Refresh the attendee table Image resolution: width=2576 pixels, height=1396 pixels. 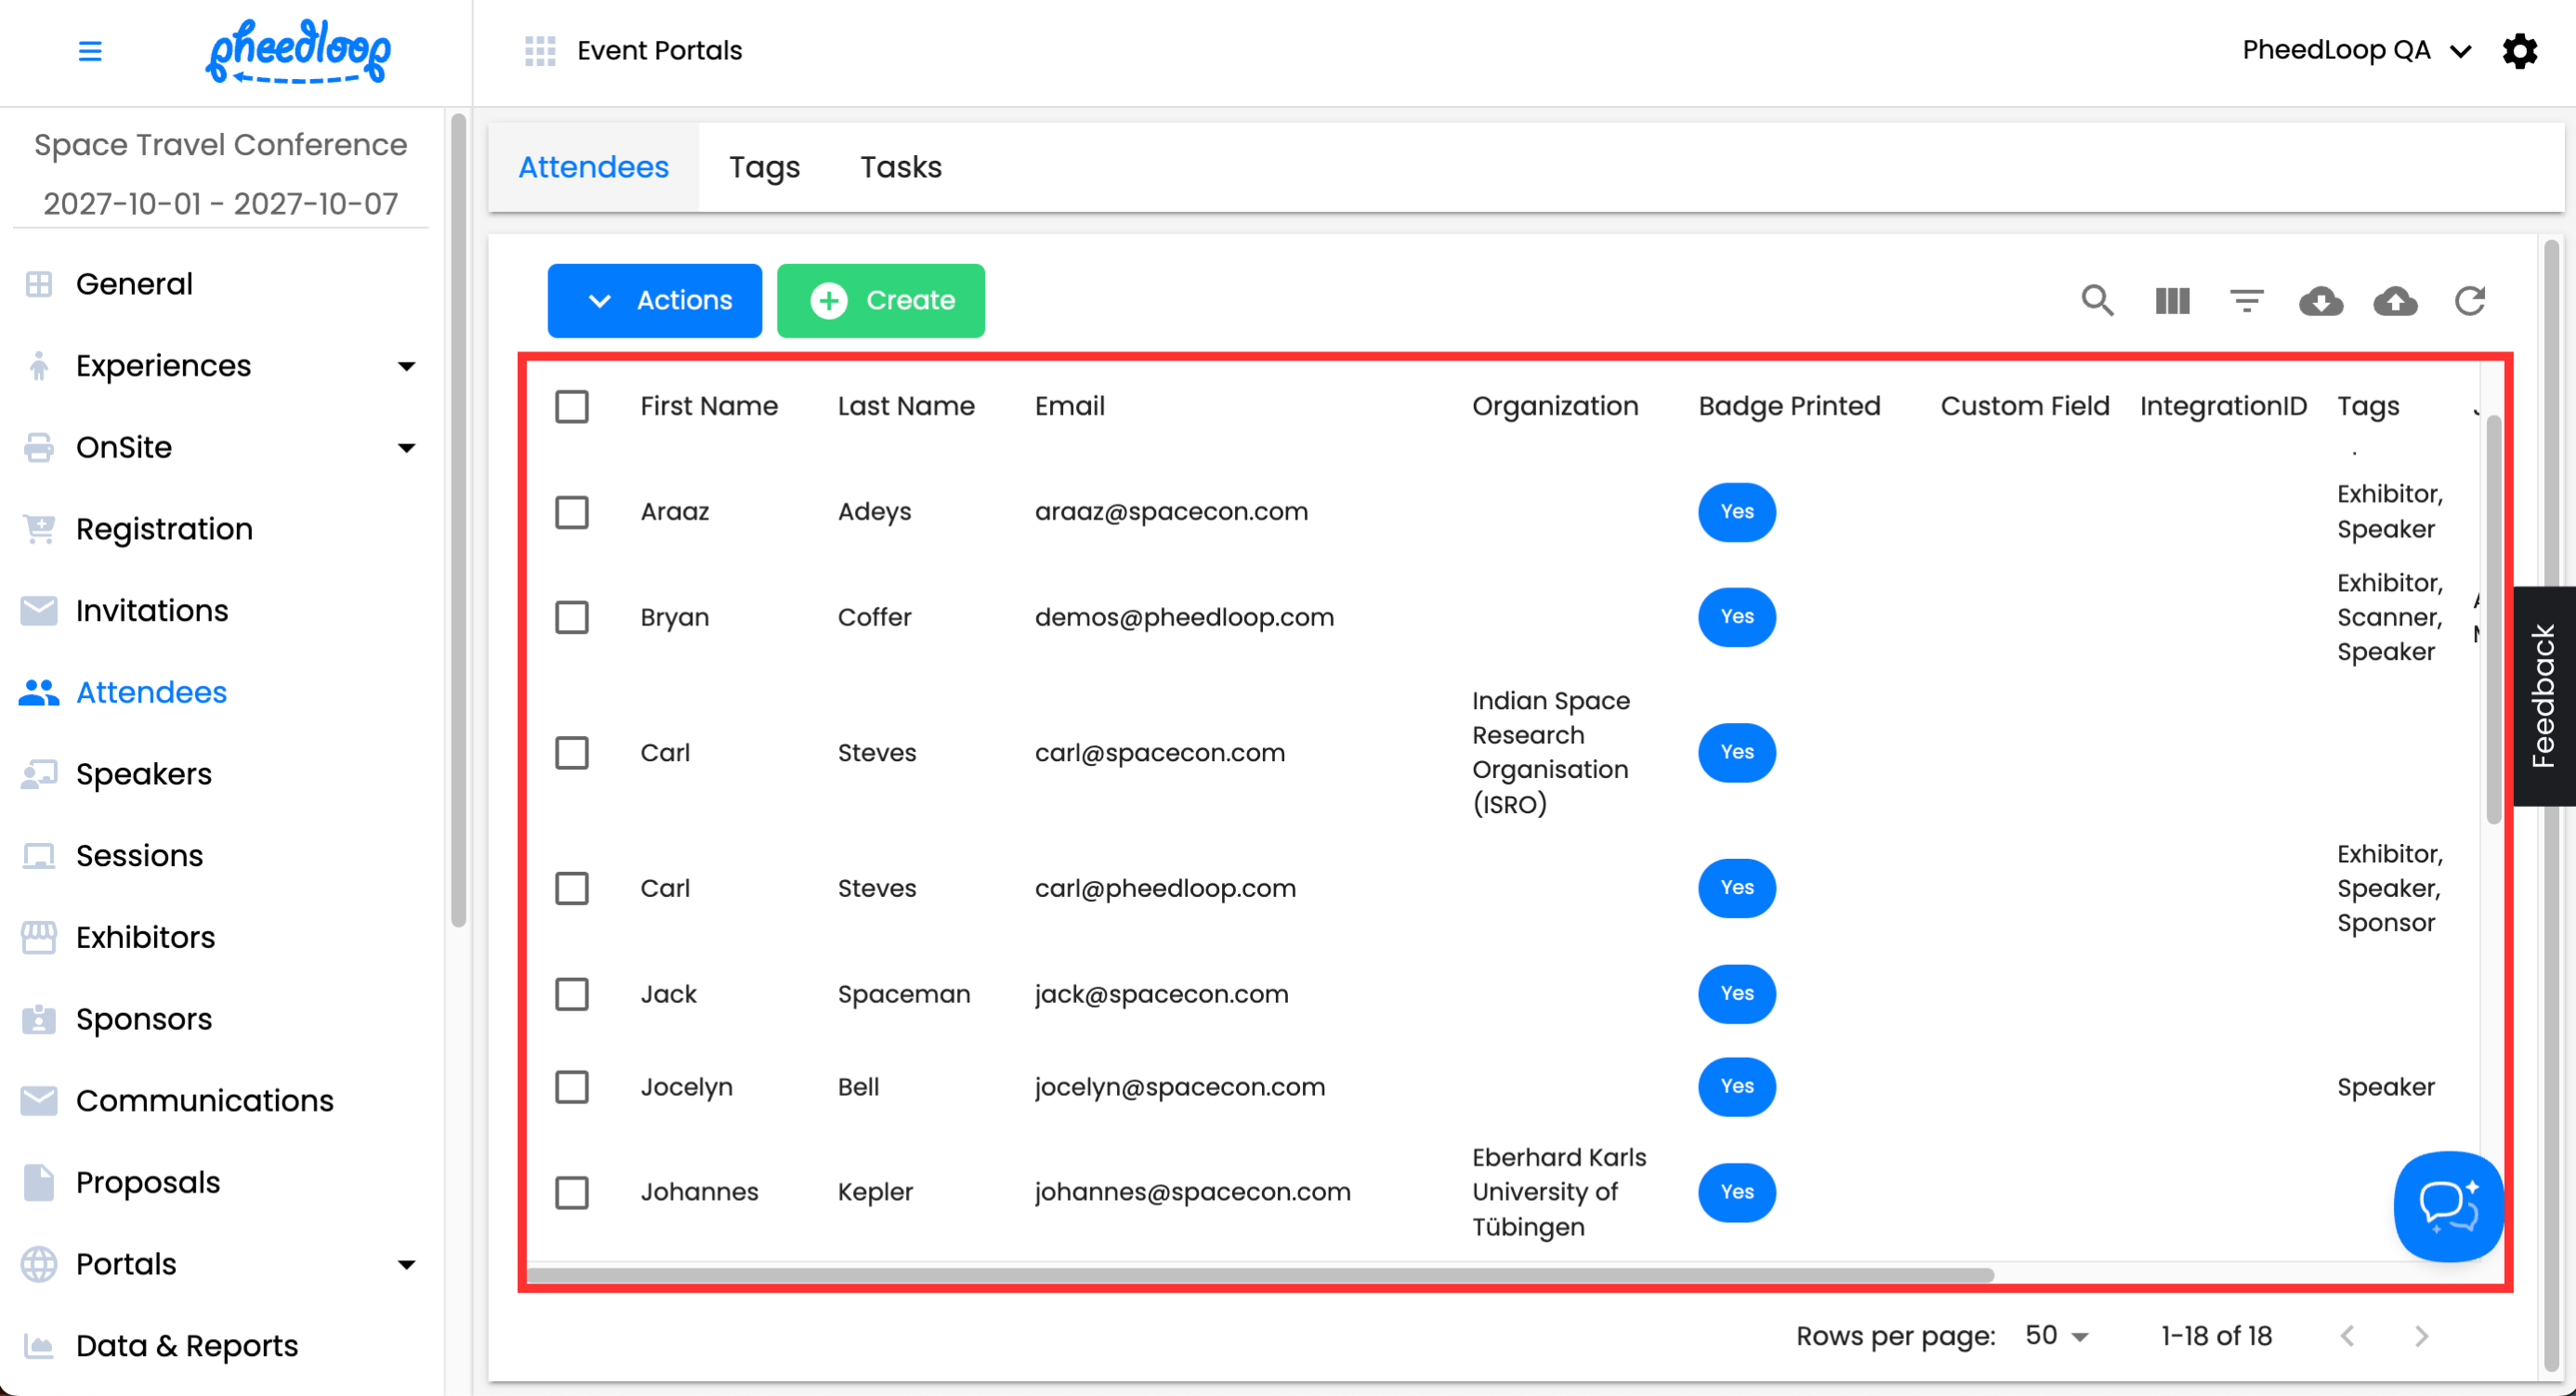2470,300
